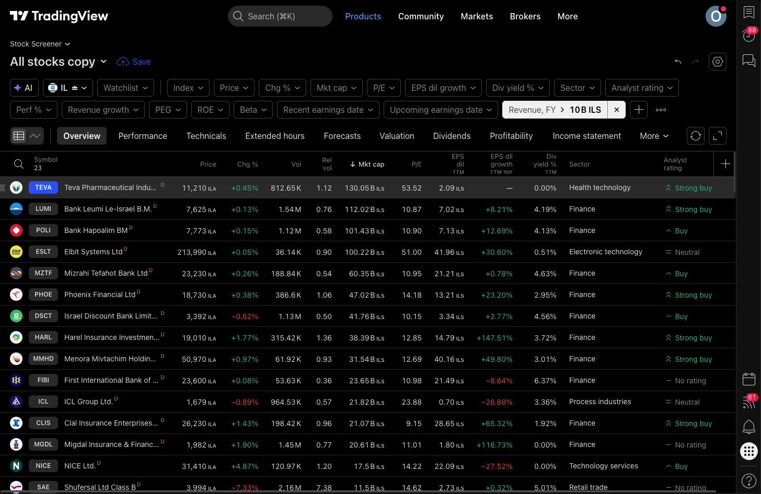Switch to the Valuation tab
The image size is (761, 494).
point(397,136)
